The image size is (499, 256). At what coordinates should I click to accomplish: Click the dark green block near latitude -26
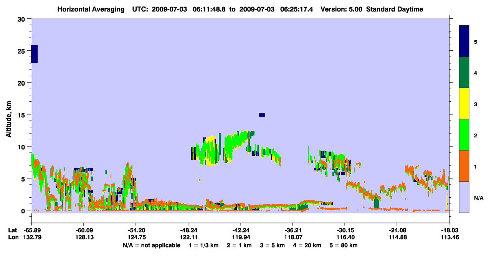[x=377, y=203]
